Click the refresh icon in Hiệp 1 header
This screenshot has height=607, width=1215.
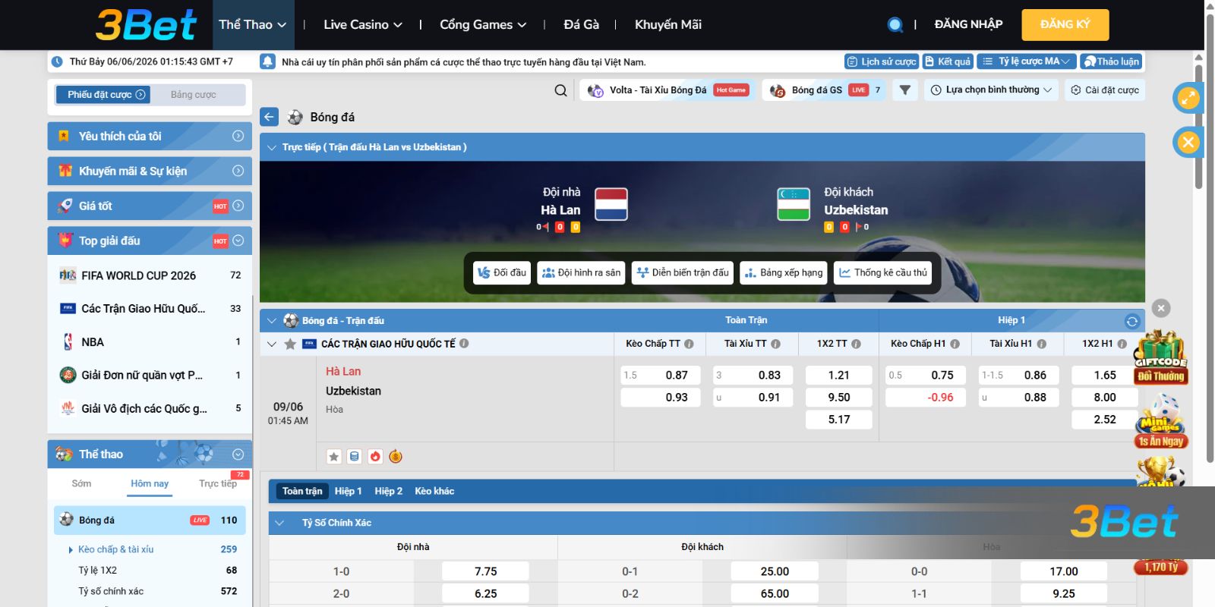[x=1131, y=321]
